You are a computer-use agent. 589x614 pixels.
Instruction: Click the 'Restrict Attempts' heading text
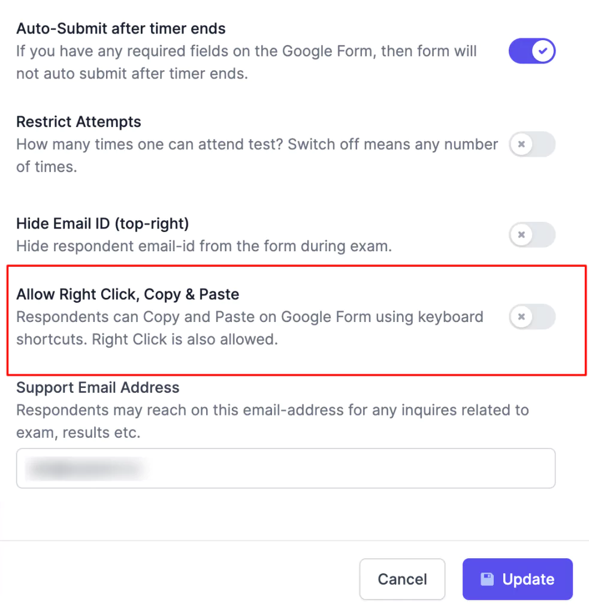point(78,122)
